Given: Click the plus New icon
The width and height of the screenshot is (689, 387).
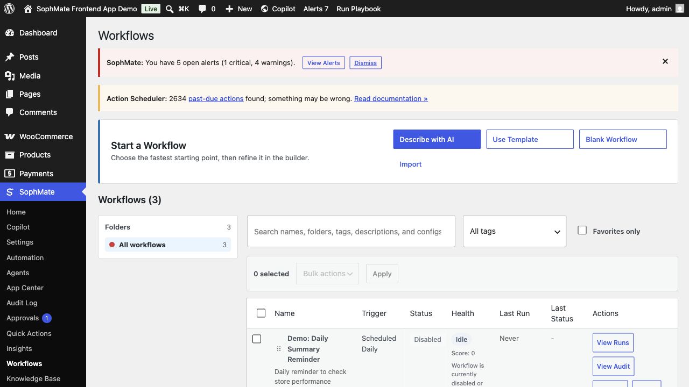Looking at the screenshot, I should click(229, 9).
